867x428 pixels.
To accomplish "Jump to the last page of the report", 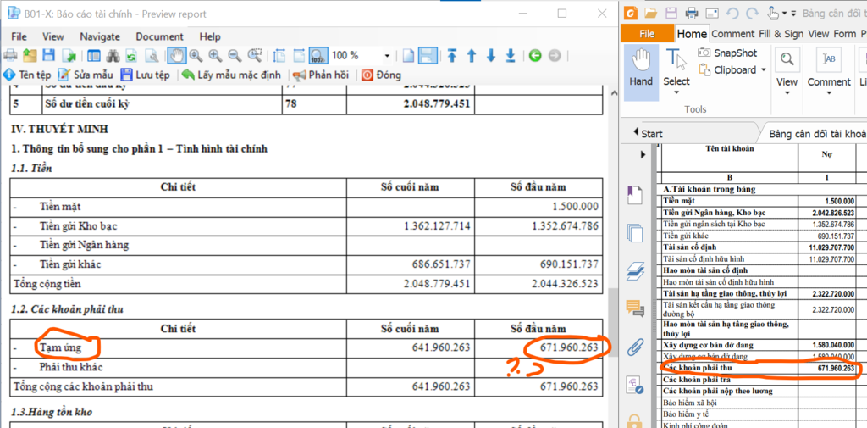I will pos(511,55).
